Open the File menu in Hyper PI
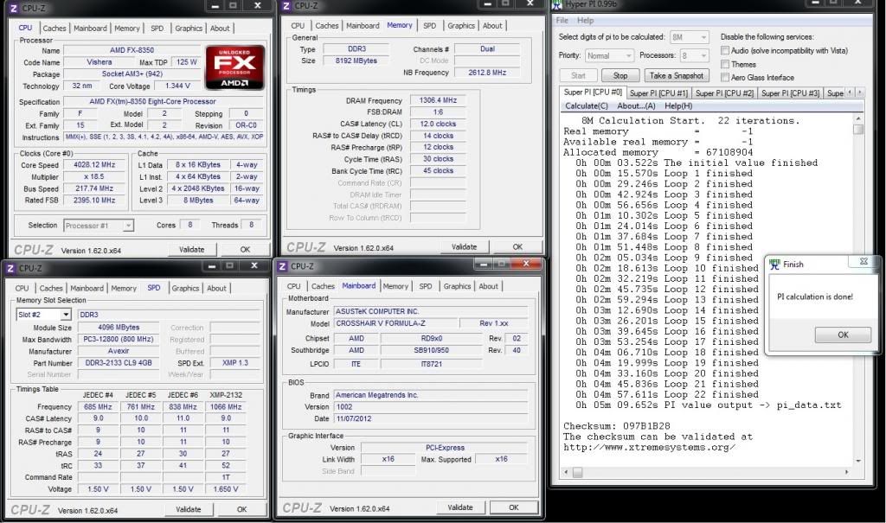The height and width of the screenshot is (523, 886). pos(562,20)
